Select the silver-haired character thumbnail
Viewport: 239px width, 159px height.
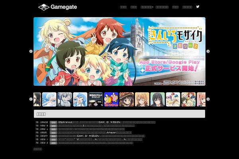pyautogui.click(x=65, y=99)
